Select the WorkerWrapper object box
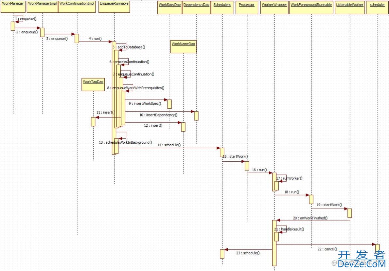The width and height of the screenshot is (389, 271). pos(274,8)
